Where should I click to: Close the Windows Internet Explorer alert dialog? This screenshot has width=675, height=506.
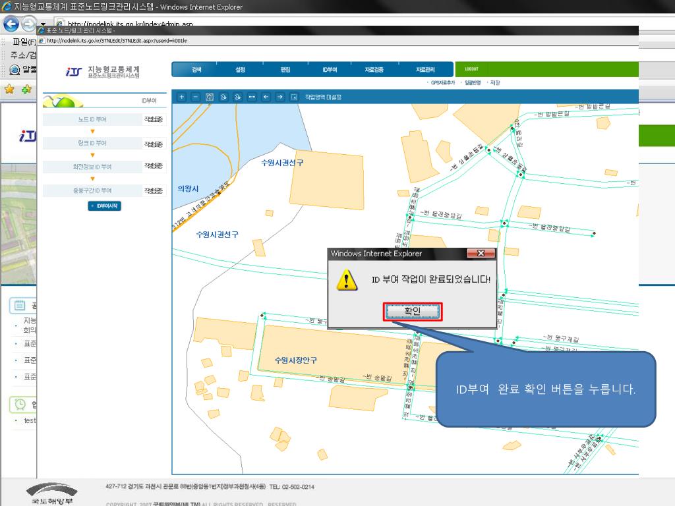click(x=481, y=254)
